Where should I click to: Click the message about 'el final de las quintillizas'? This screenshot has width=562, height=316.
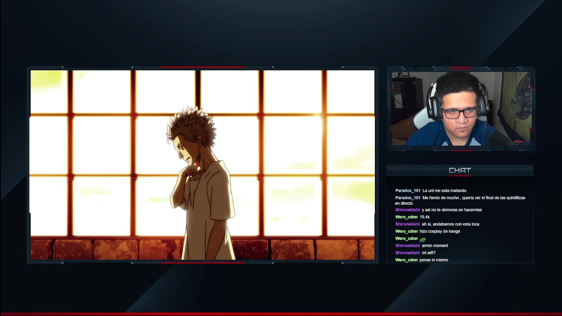pyautogui.click(x=460, y=201)
